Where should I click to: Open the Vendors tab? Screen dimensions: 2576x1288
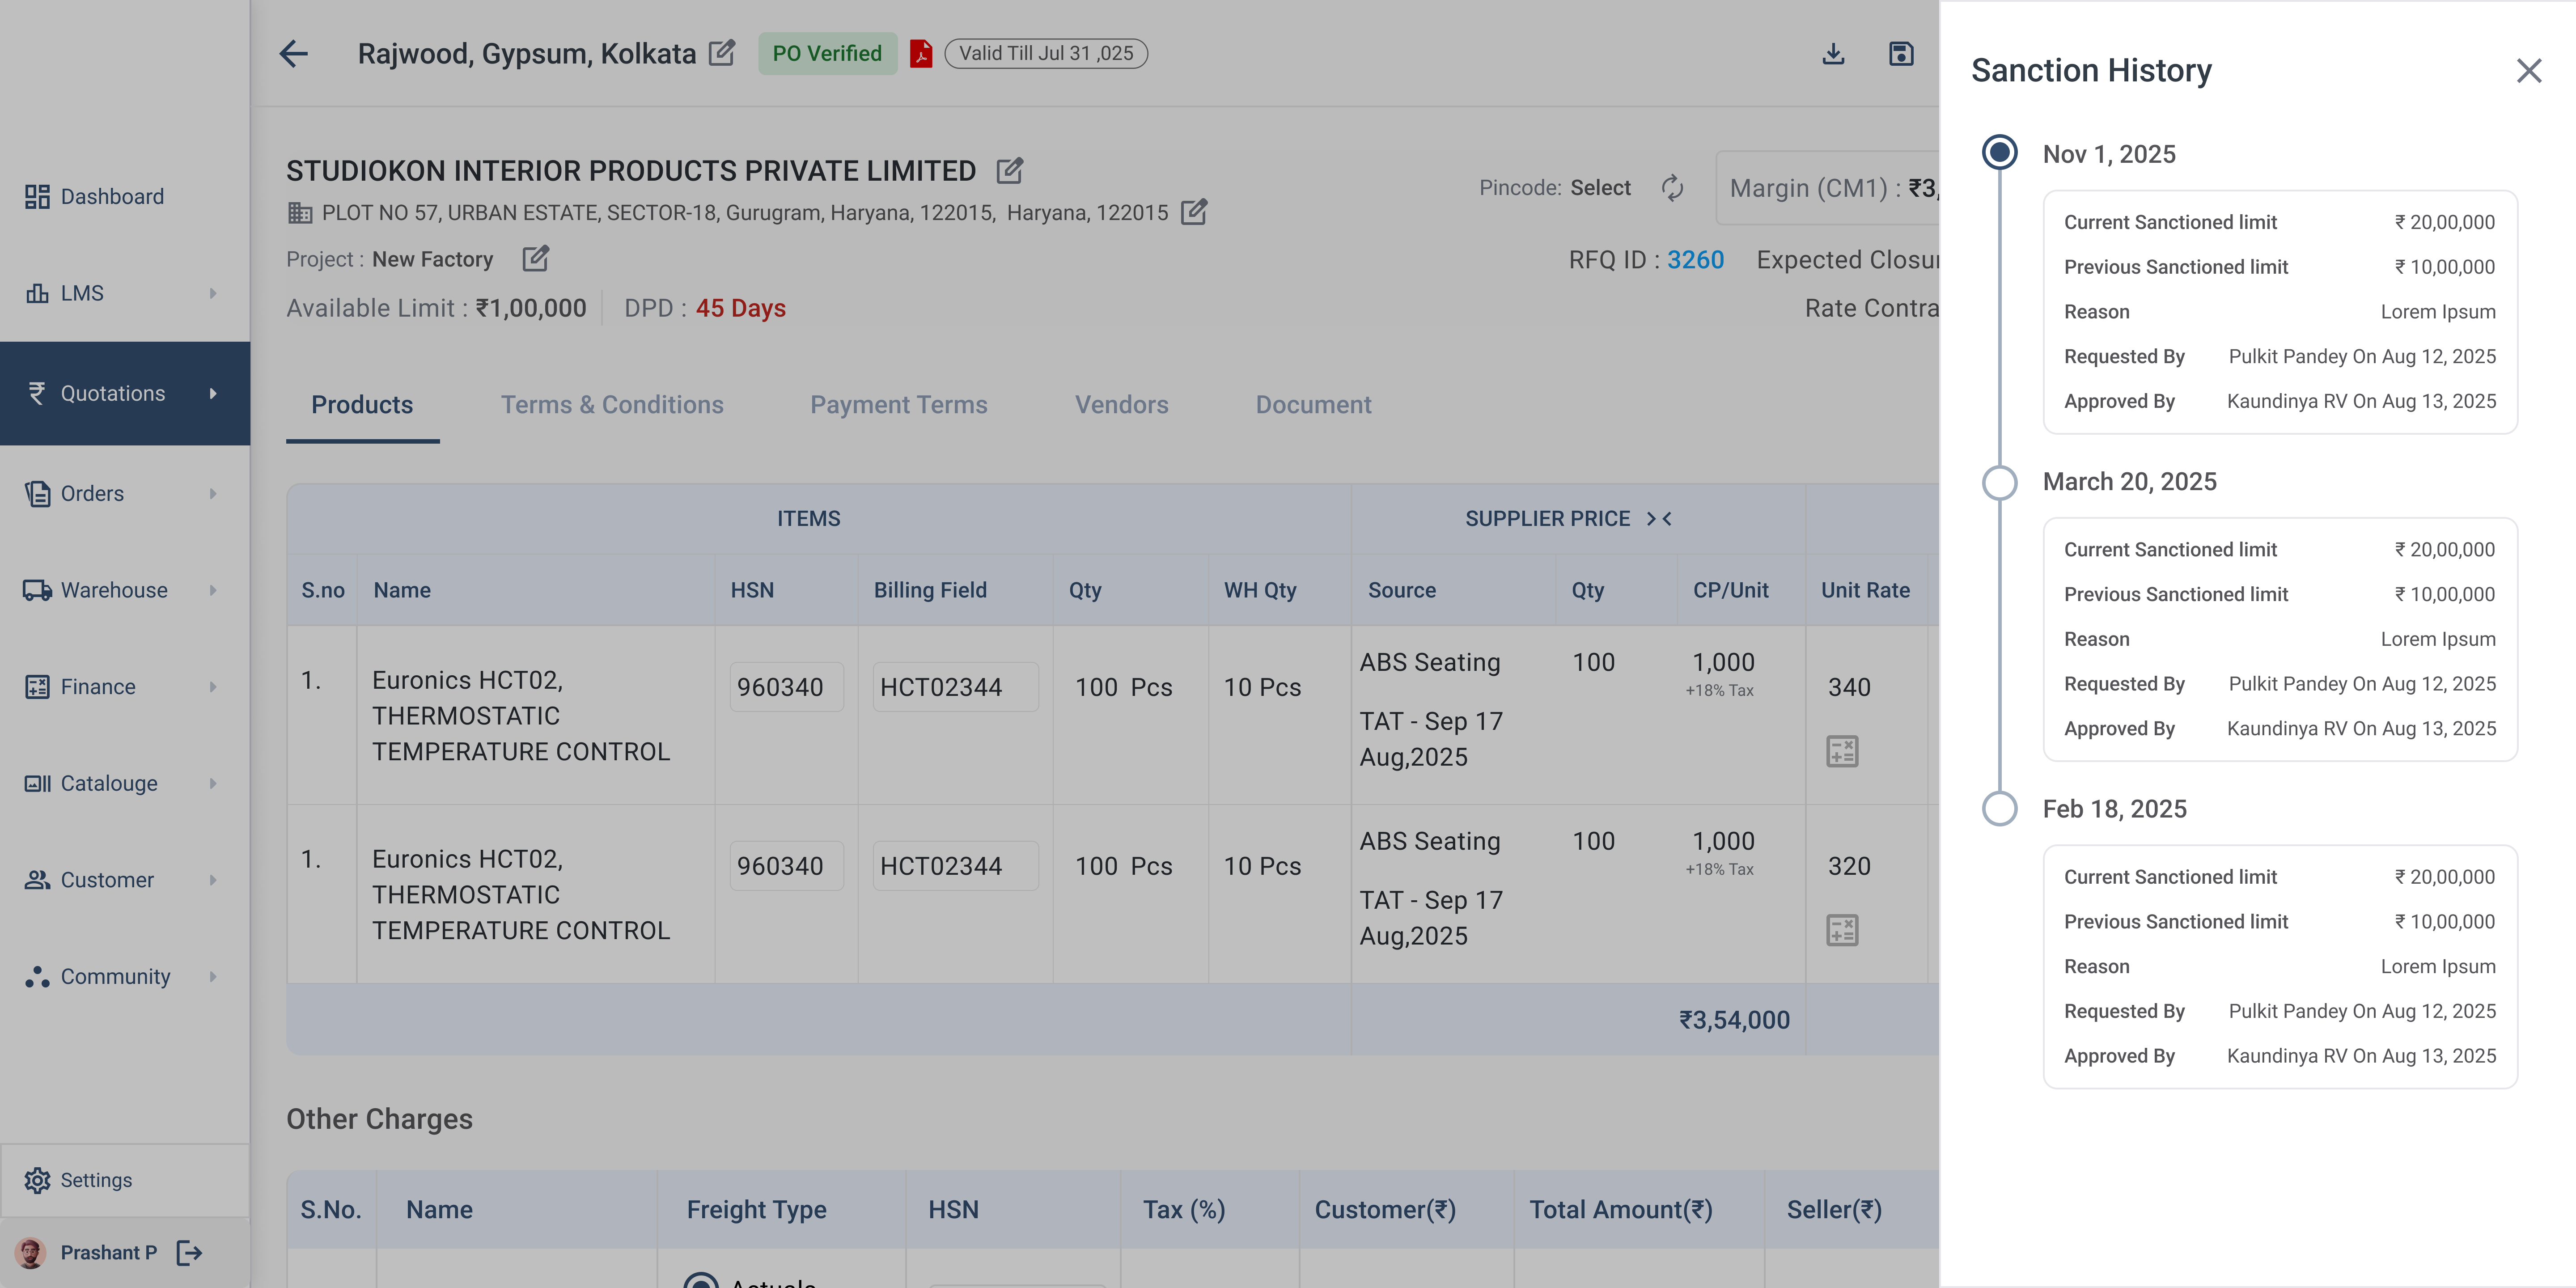1122,405
